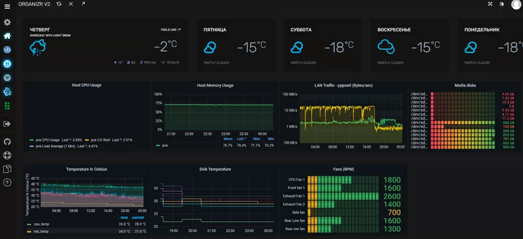Open Disk Temperature panel title menu
The width and height of the screenshot is (523, 239).
click(x=215, y=169)
